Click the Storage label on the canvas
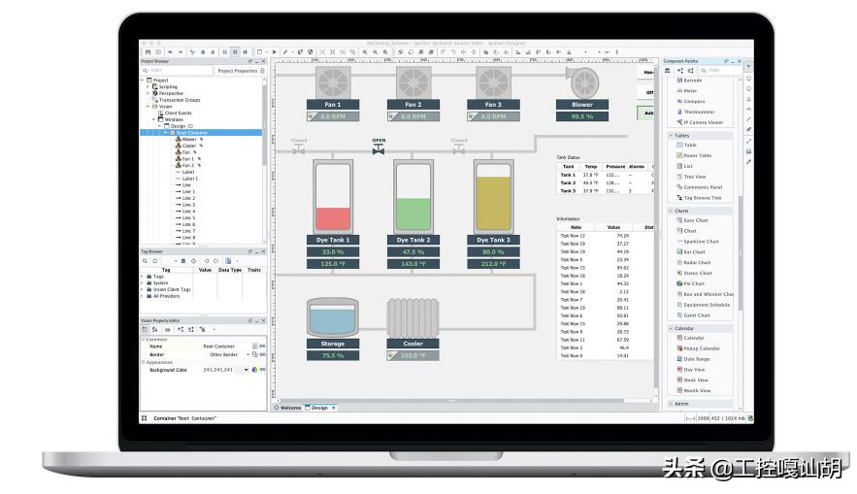The height and width of the screenshot is (494, 857). 333,344
